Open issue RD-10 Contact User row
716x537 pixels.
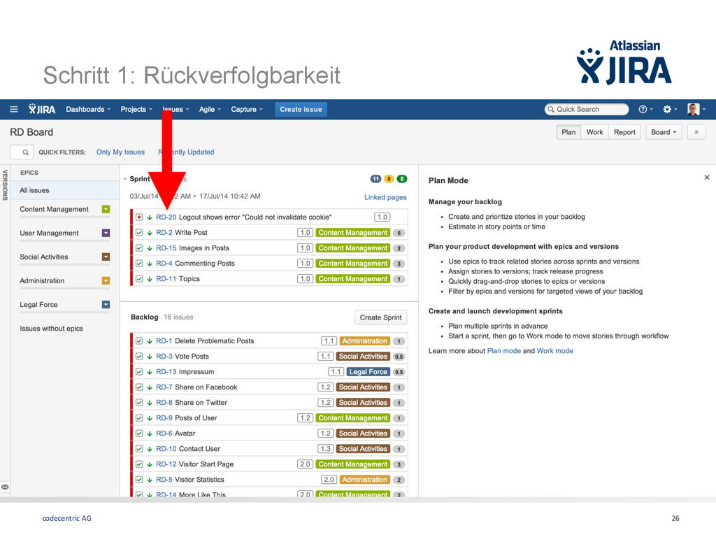tap(269, 450)
